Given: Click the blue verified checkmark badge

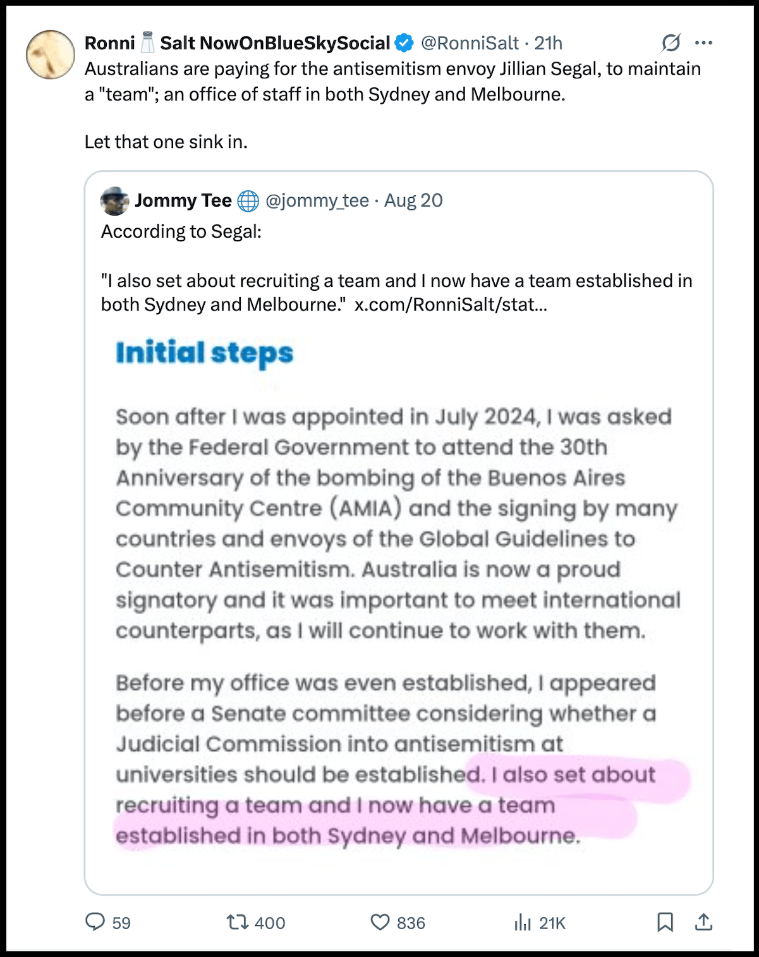Looking at the screenshot, I should click(404, 43).
